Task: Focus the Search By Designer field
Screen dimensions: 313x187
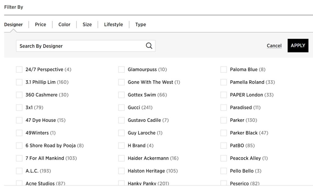Action: point(79,46)
